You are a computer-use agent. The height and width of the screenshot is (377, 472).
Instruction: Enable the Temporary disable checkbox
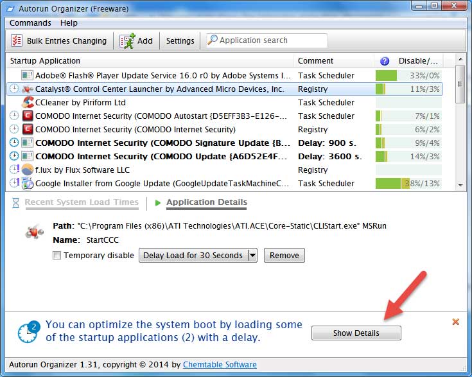(57, 256)
